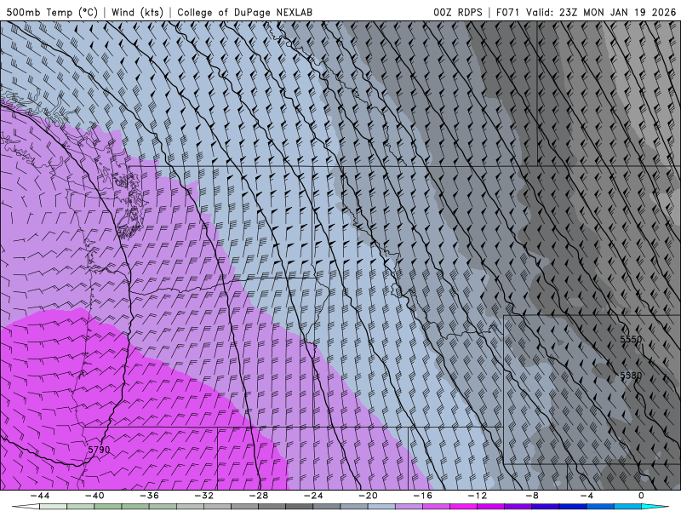Click the -28 colorbar scale label
This screenshot has height=511, width=681.
[259, 496]
